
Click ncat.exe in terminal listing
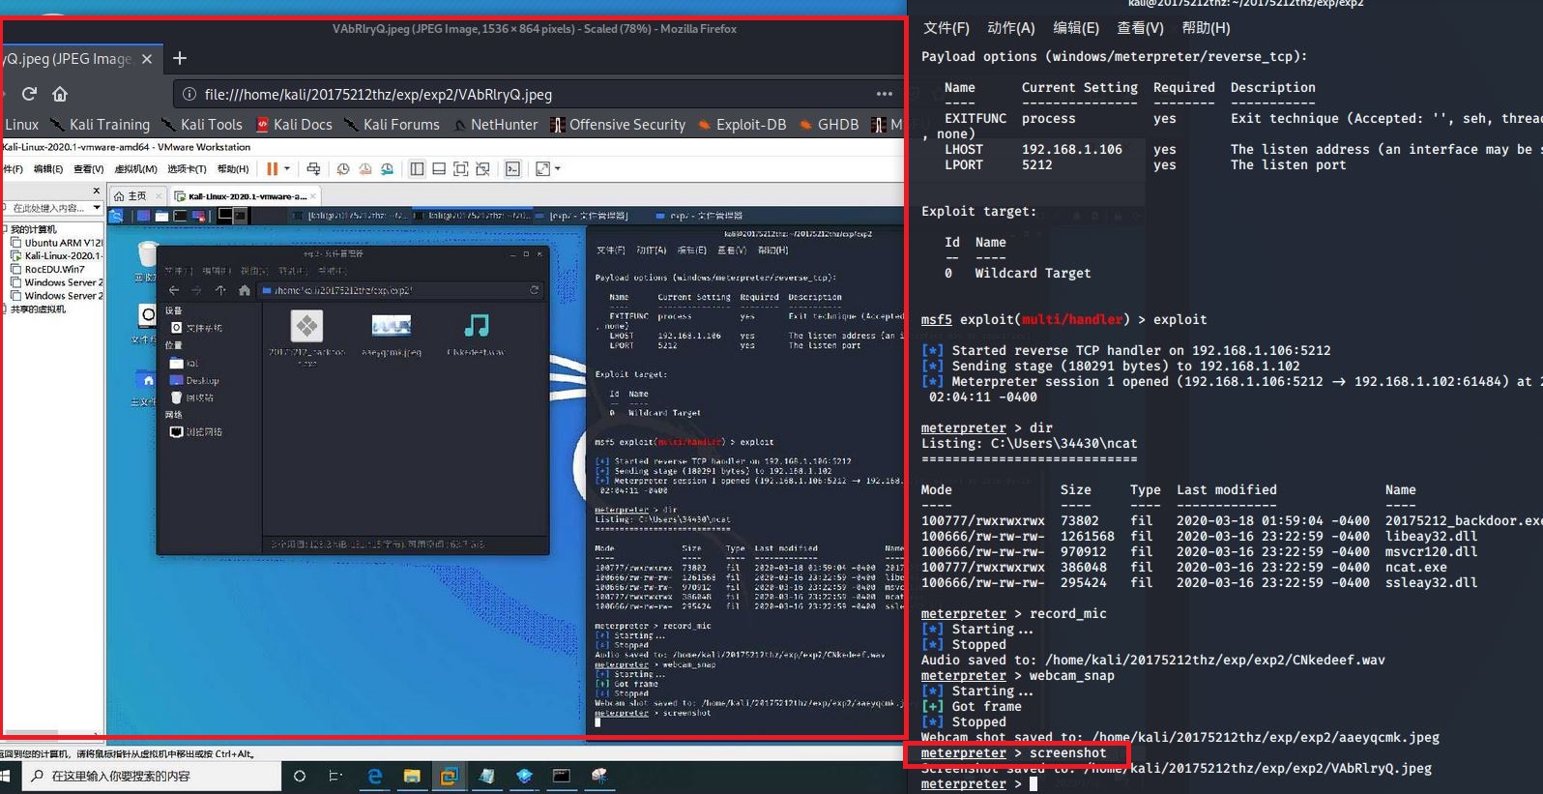click(x=1416, y=568)
